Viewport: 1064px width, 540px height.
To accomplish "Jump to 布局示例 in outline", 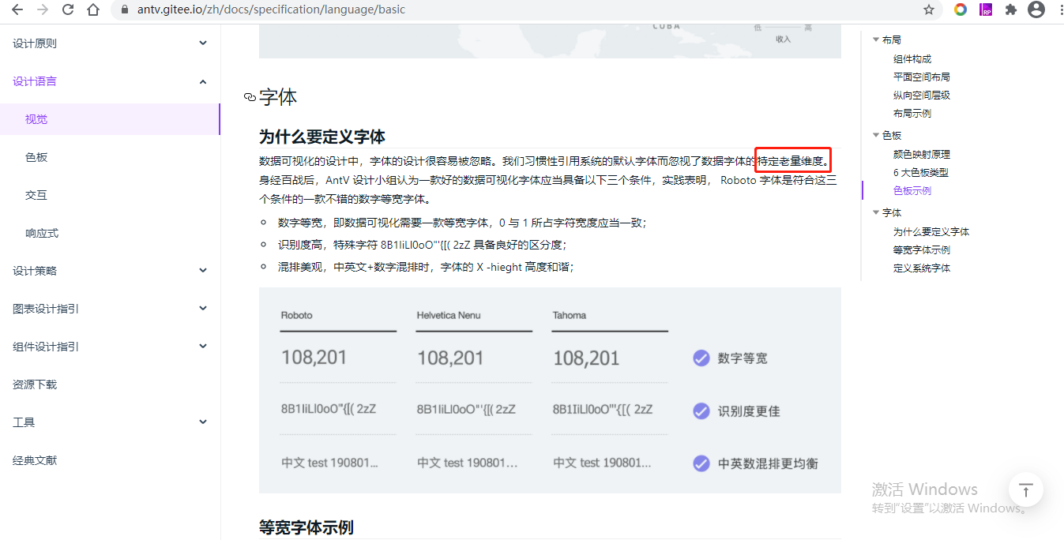I will [912, 113].
